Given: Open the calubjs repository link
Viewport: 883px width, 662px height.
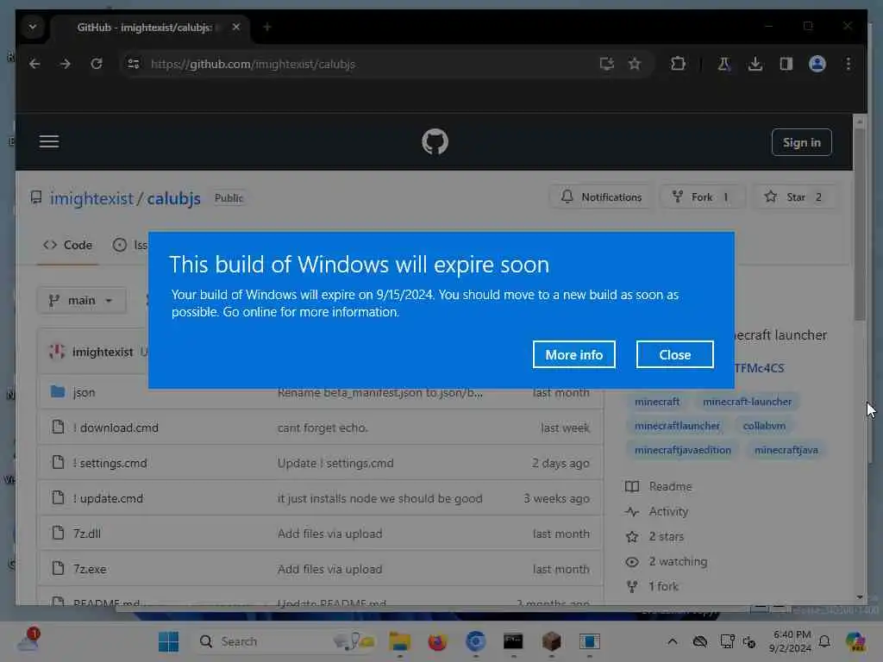Looking at the screenshot, I should click(173, 198).
